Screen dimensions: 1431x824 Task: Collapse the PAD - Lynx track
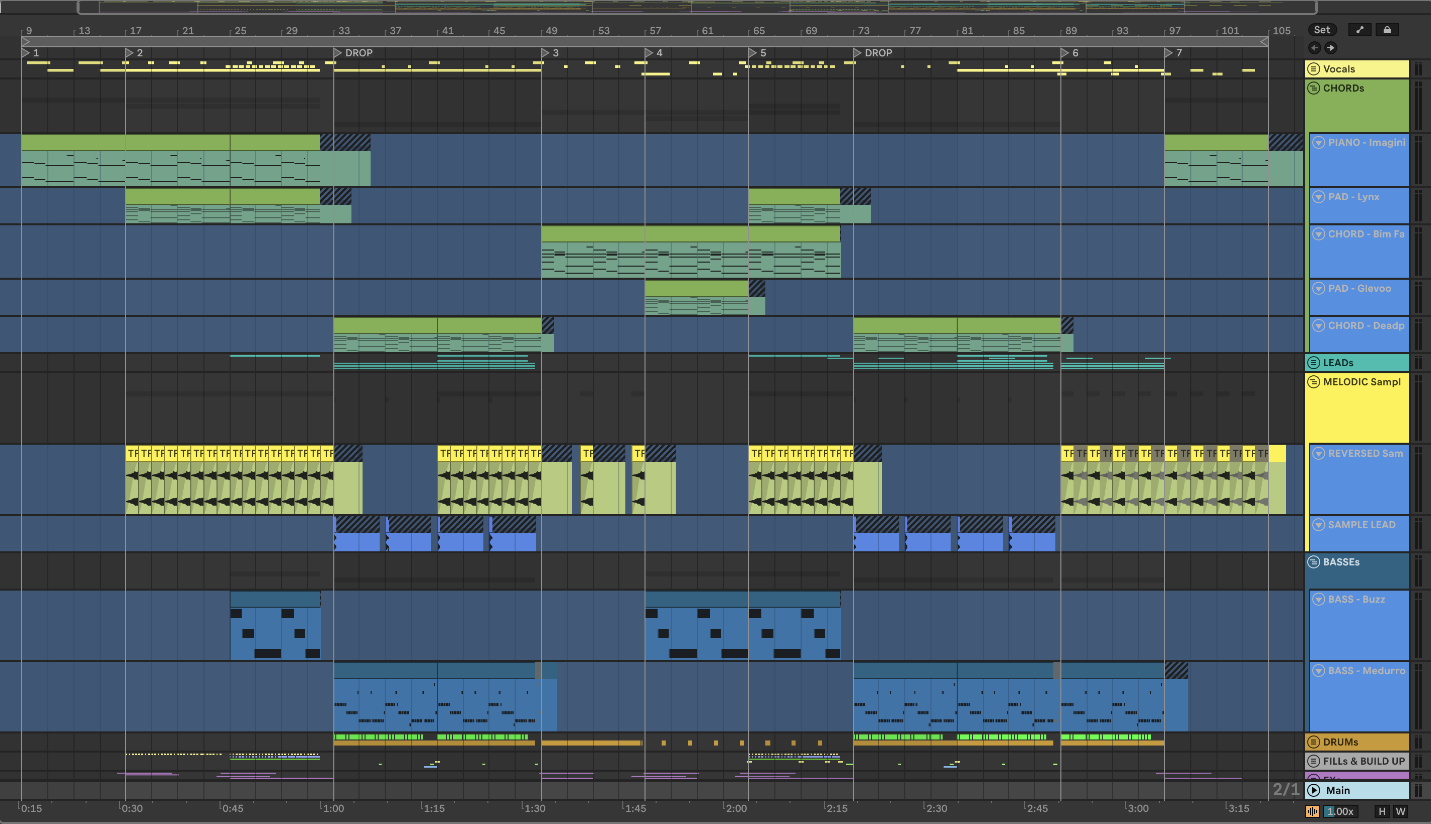click(x=1318, y=197)
